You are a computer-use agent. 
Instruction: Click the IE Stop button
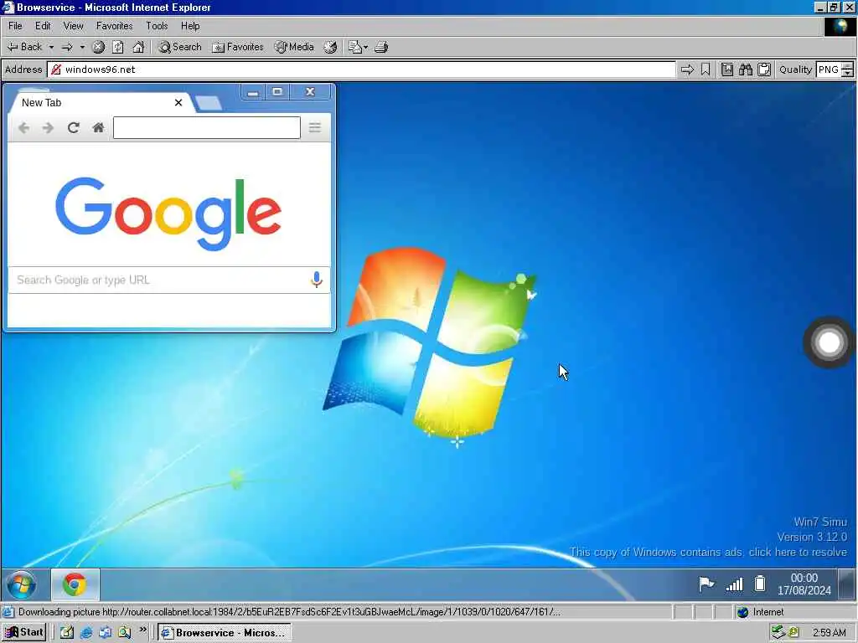(99, 47)
